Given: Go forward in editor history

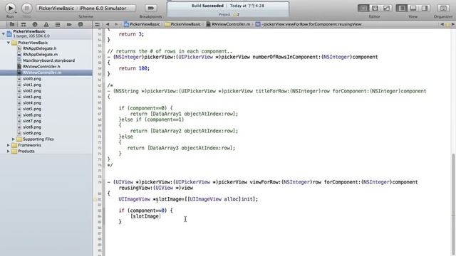Looking at the screenshot, I should [116, 24].
